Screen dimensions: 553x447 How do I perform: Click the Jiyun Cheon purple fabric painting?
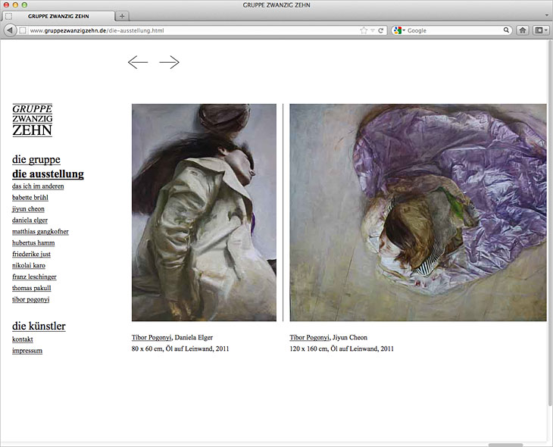[x=418, y=212]
